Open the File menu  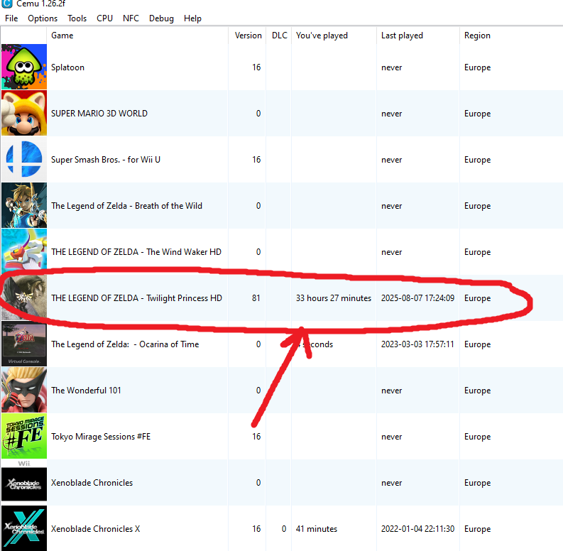tap(11, 18)
